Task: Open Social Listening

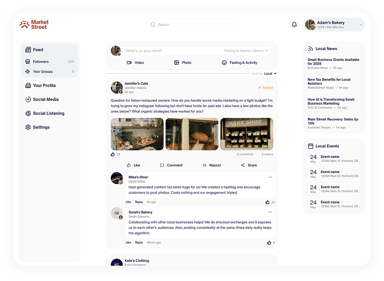Action: [x=48, y=113]
